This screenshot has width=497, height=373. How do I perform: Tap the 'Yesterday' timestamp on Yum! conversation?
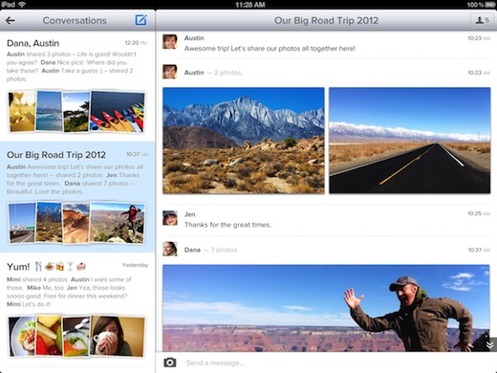[135, 265]
